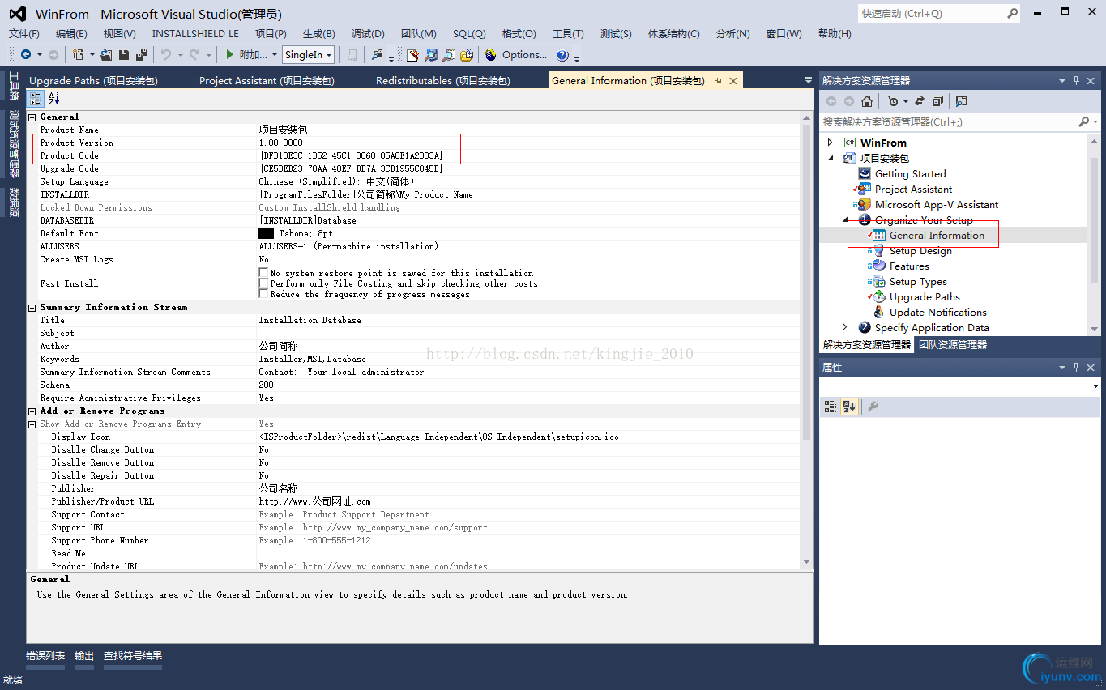This screenshot has width=1106, height=690.
Task: Select Microsoft App-V Assistant tree item
Action: (936, 204)
